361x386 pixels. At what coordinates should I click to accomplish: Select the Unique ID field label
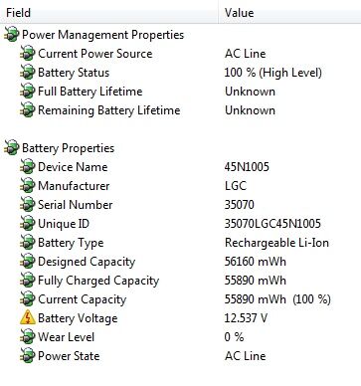[64, 224]
